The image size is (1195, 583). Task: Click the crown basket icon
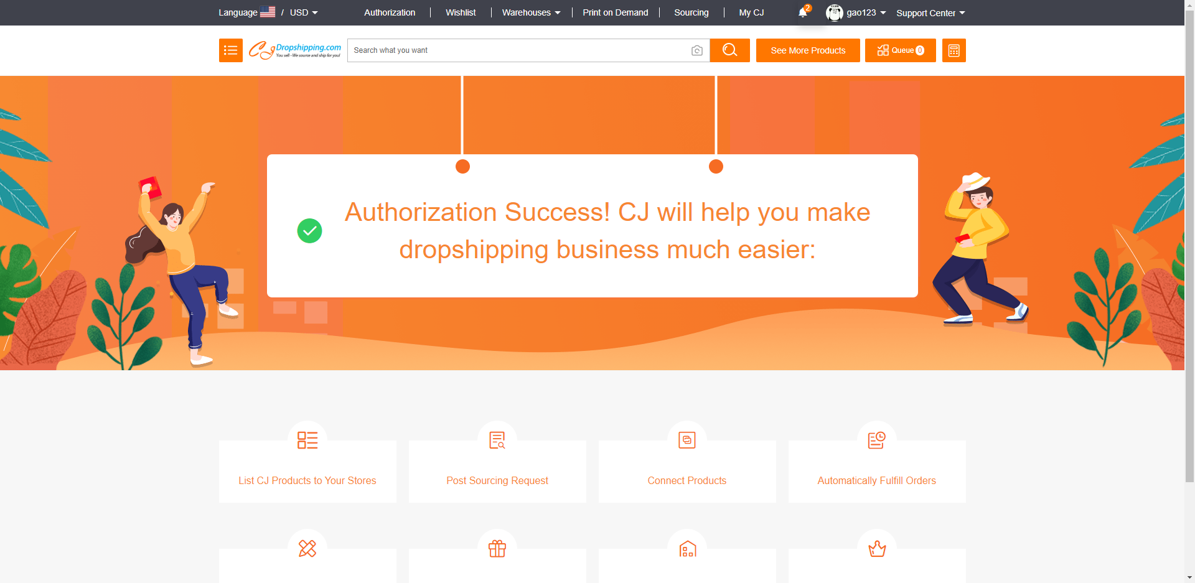876,549
